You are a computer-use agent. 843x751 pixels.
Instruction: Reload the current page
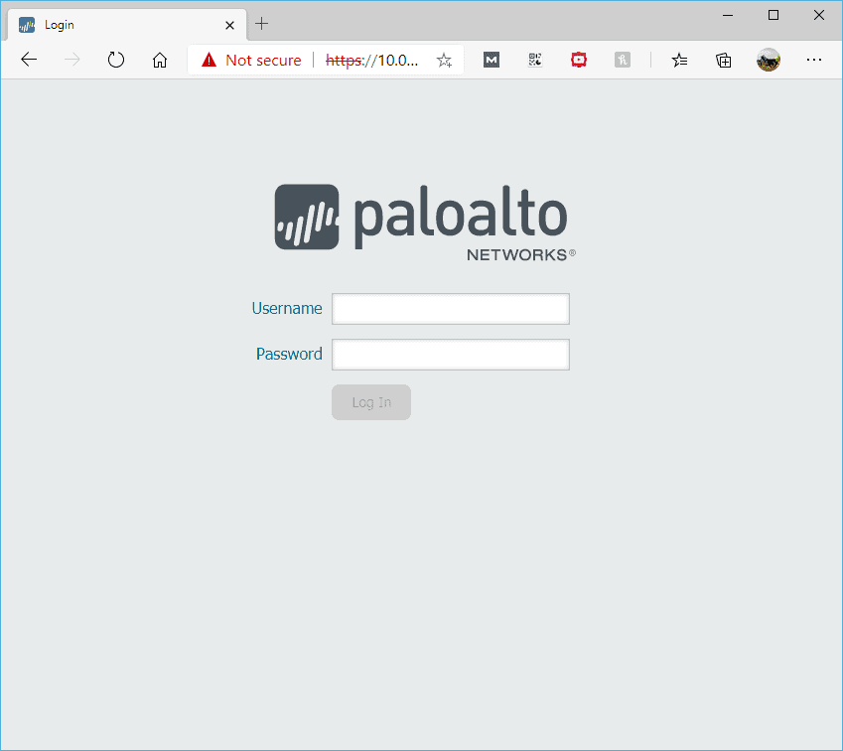tap(115, 60)
